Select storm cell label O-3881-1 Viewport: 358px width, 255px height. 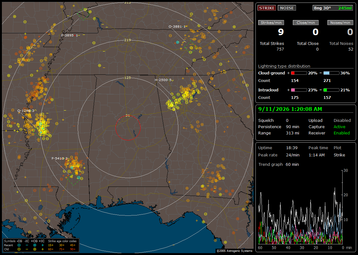point(177,27)
